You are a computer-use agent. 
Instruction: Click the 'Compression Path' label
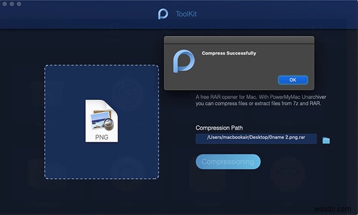pyautogui.click(x=219, y=127)
